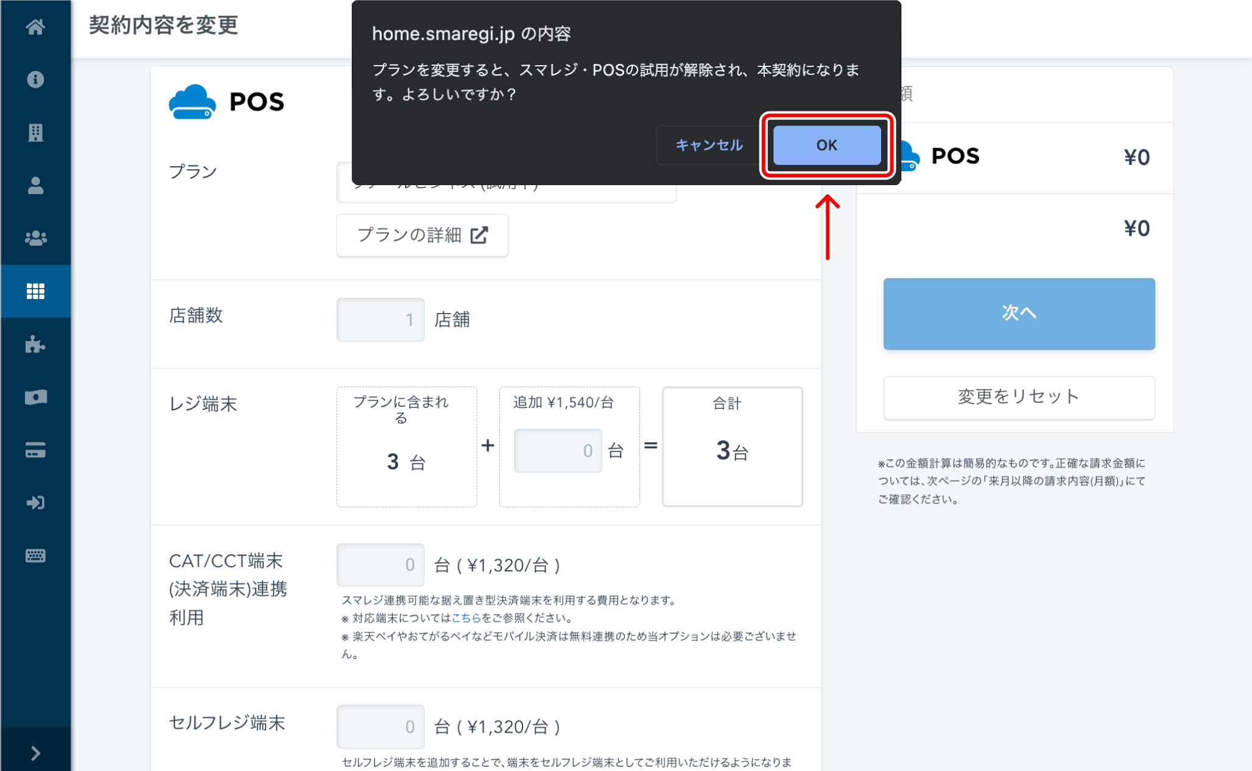This screenshot has height=771, width=1252.
Task: Click 変更をリセット button
Action: [x=1019, y=397]
